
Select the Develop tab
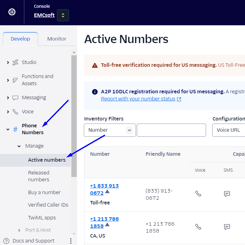tap(20, 39)
